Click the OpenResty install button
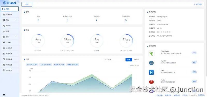Viewport: 207px width, 97px height. 194,53
